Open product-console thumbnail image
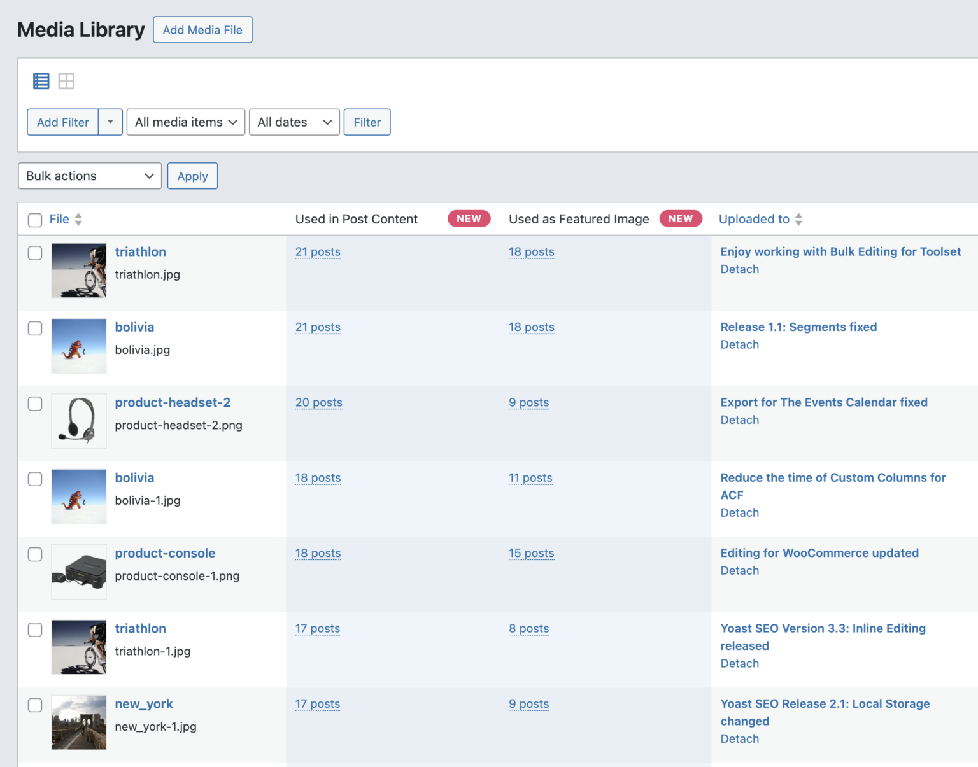Viewport: 978px width, 767px height. click(79, 572)
